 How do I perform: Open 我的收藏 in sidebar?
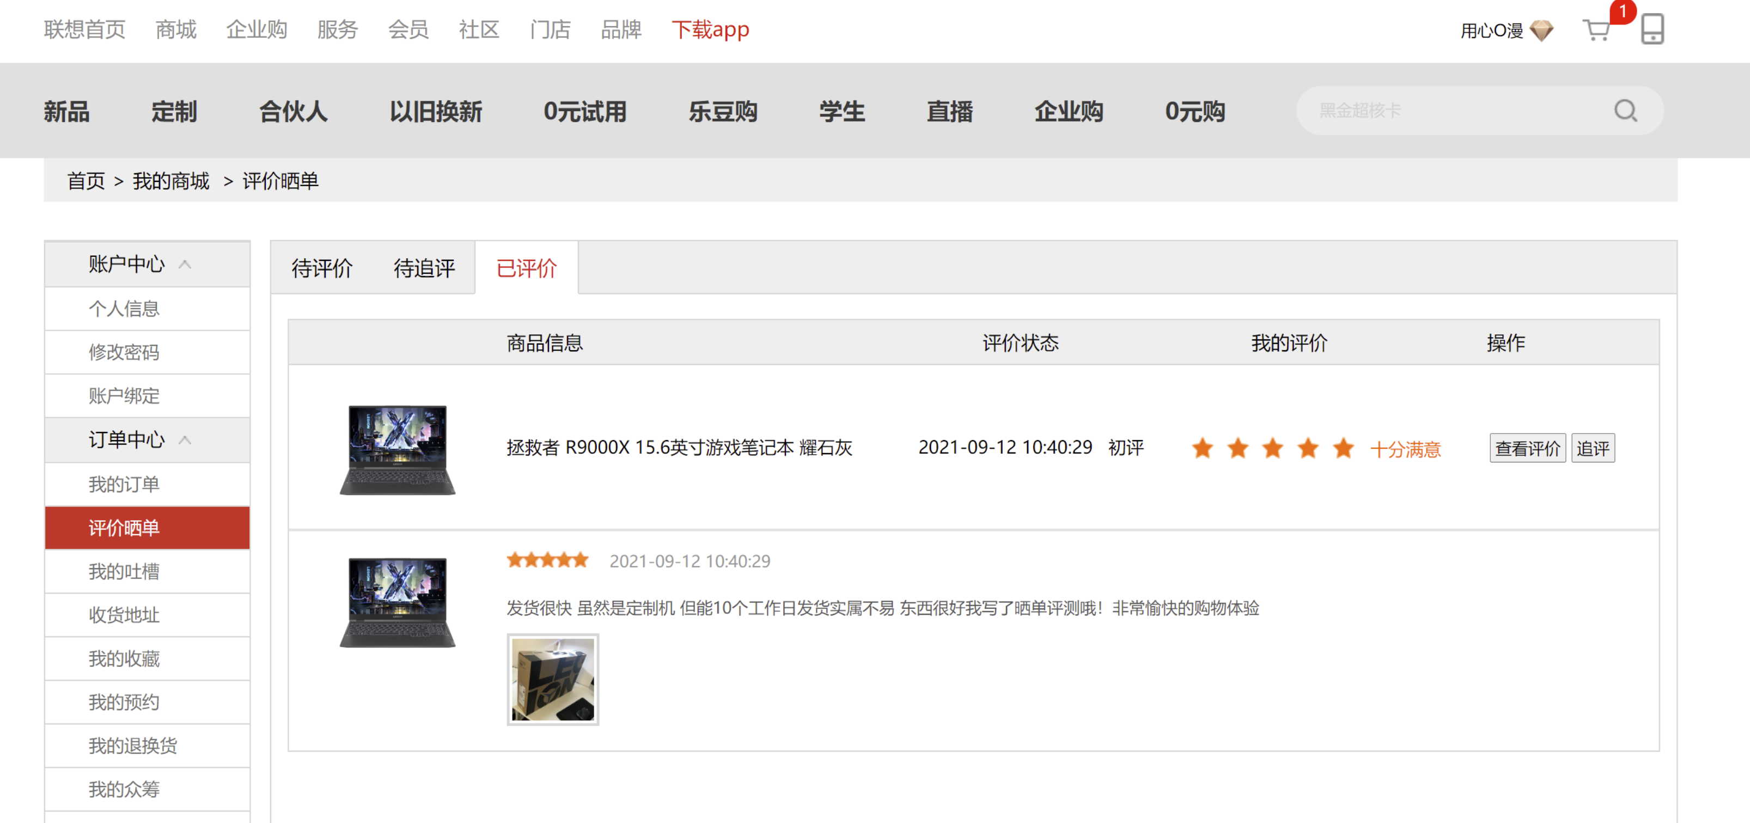point(148,659)
